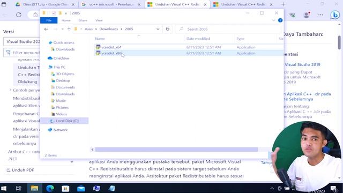The image size is (343, 193).
Task: Click the vcredist_x86 file icon
Action: [98, 53]
